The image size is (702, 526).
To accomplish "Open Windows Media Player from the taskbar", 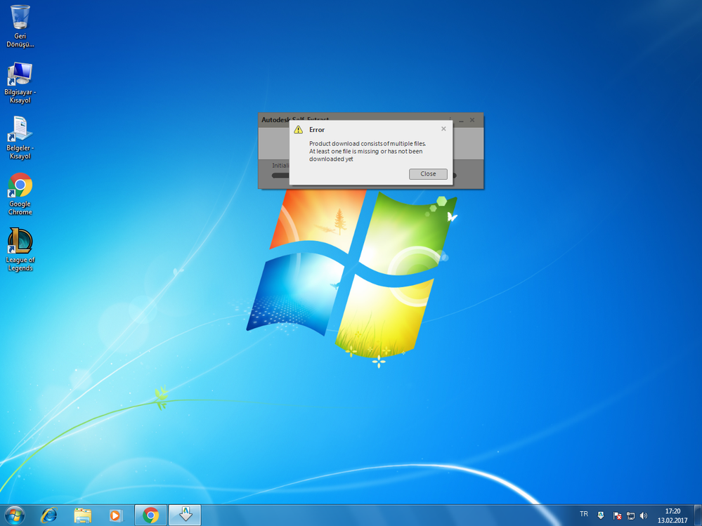I will [115, 515].
